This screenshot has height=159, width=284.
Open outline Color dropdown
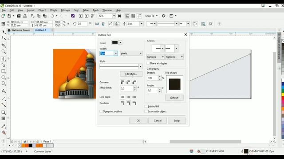coord(120,42)
